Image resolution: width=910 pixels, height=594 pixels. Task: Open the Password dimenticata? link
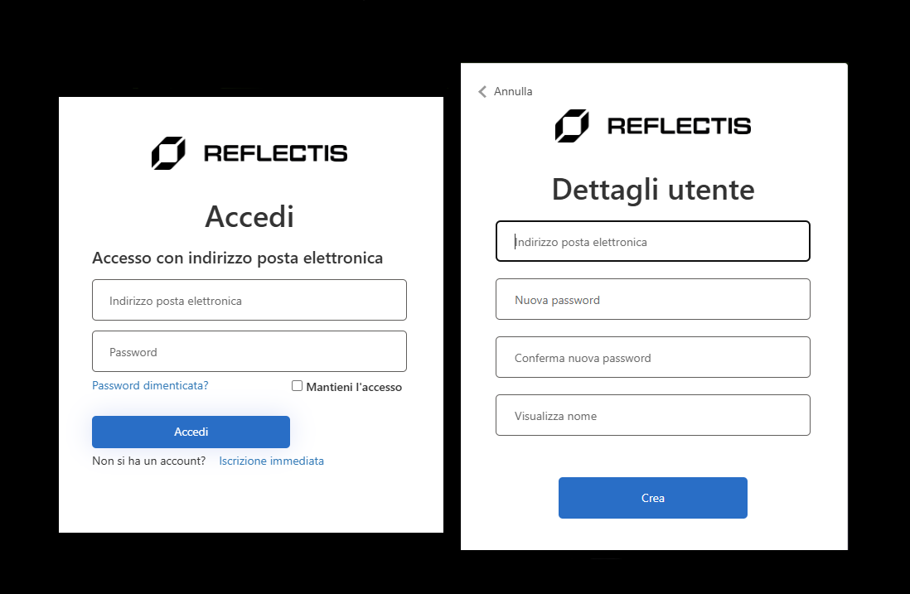[150, 386]
